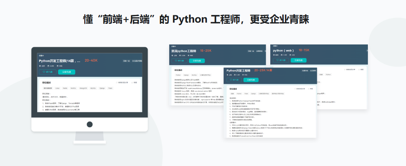Click heart favorite button on 20-25K·14薪 card
Image resolution: width=406 pixels, height=166 pixels.
(x=231, y=80)
